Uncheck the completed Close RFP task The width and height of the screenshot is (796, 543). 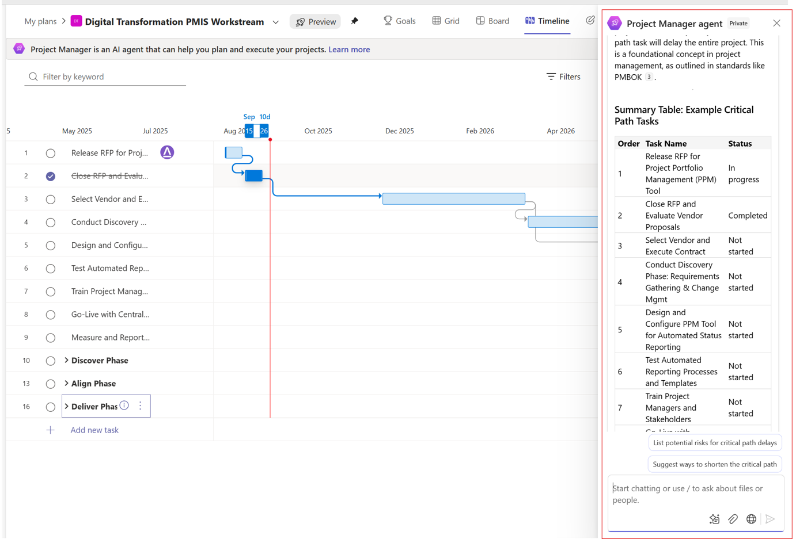pyautogui.click(x=51, y=176)
